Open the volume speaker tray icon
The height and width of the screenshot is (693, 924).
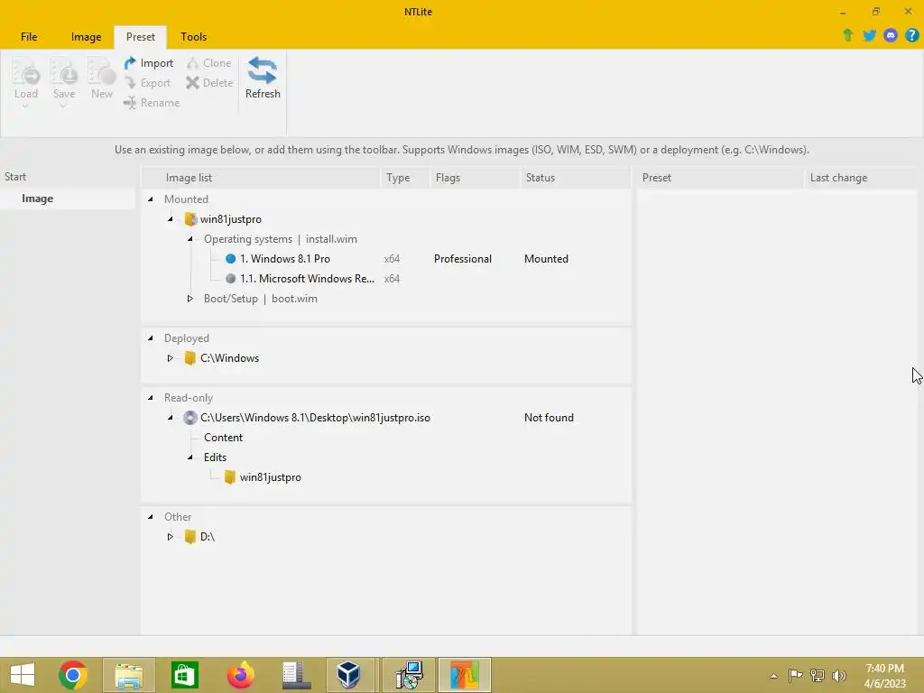coord(839,676)
